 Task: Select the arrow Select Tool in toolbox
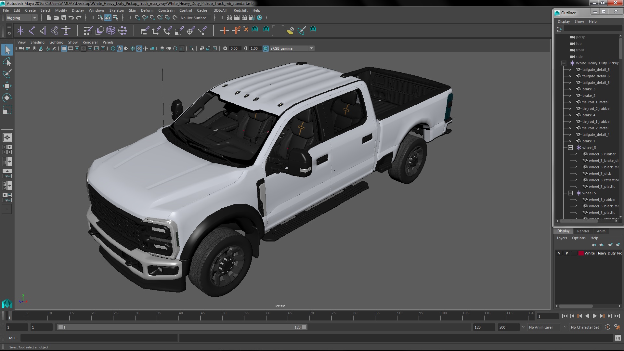click(7, 50)
